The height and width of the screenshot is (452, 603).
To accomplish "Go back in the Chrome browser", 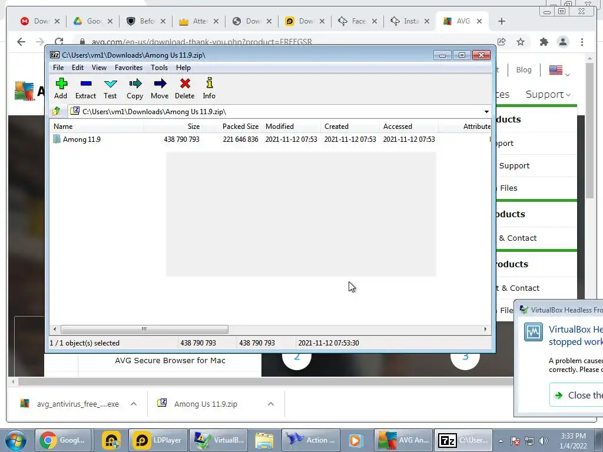I will (x=21, y=42).
